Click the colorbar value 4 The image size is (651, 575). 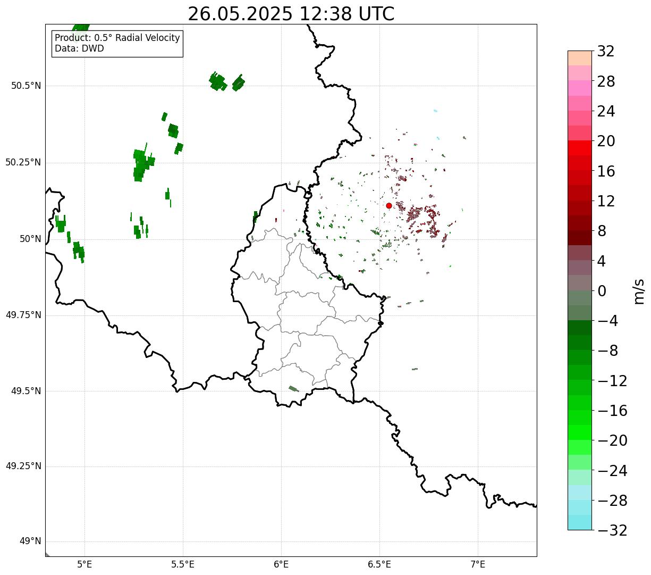click(602, 261)
